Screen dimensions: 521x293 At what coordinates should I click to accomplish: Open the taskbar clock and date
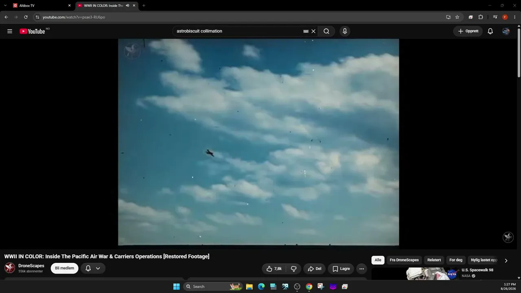[x=509, y=286]
